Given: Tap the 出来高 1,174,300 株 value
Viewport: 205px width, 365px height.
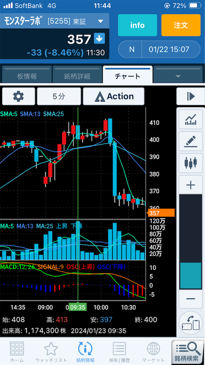Looking at the screenshot, I should [x=35, y=330].
